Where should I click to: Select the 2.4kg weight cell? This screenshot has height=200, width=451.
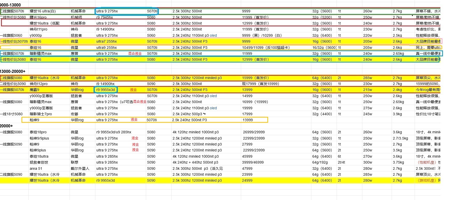coord(397,90)
